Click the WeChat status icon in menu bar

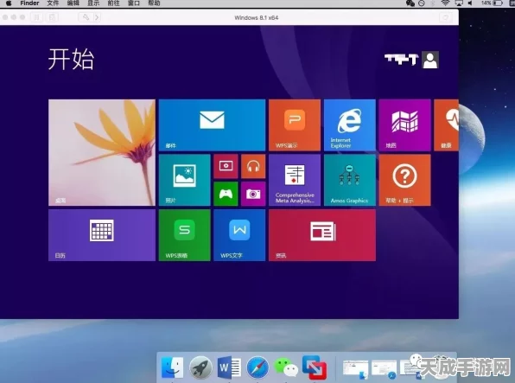coord(410,3)
